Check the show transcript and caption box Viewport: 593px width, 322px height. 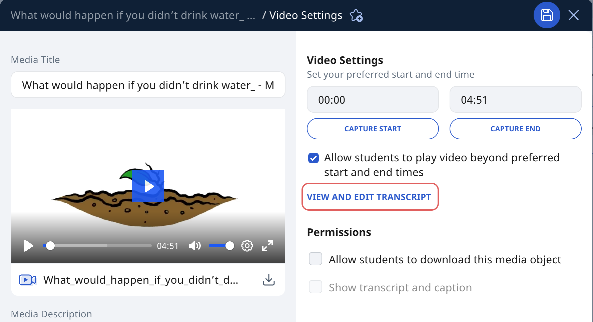point(316,287)
